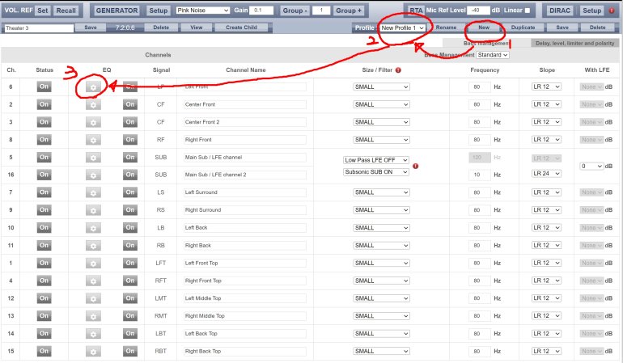Open EQ gear for Center Front channel
Image resolution: width=623 pixels, height=363 pixels.
pos(93,105)
